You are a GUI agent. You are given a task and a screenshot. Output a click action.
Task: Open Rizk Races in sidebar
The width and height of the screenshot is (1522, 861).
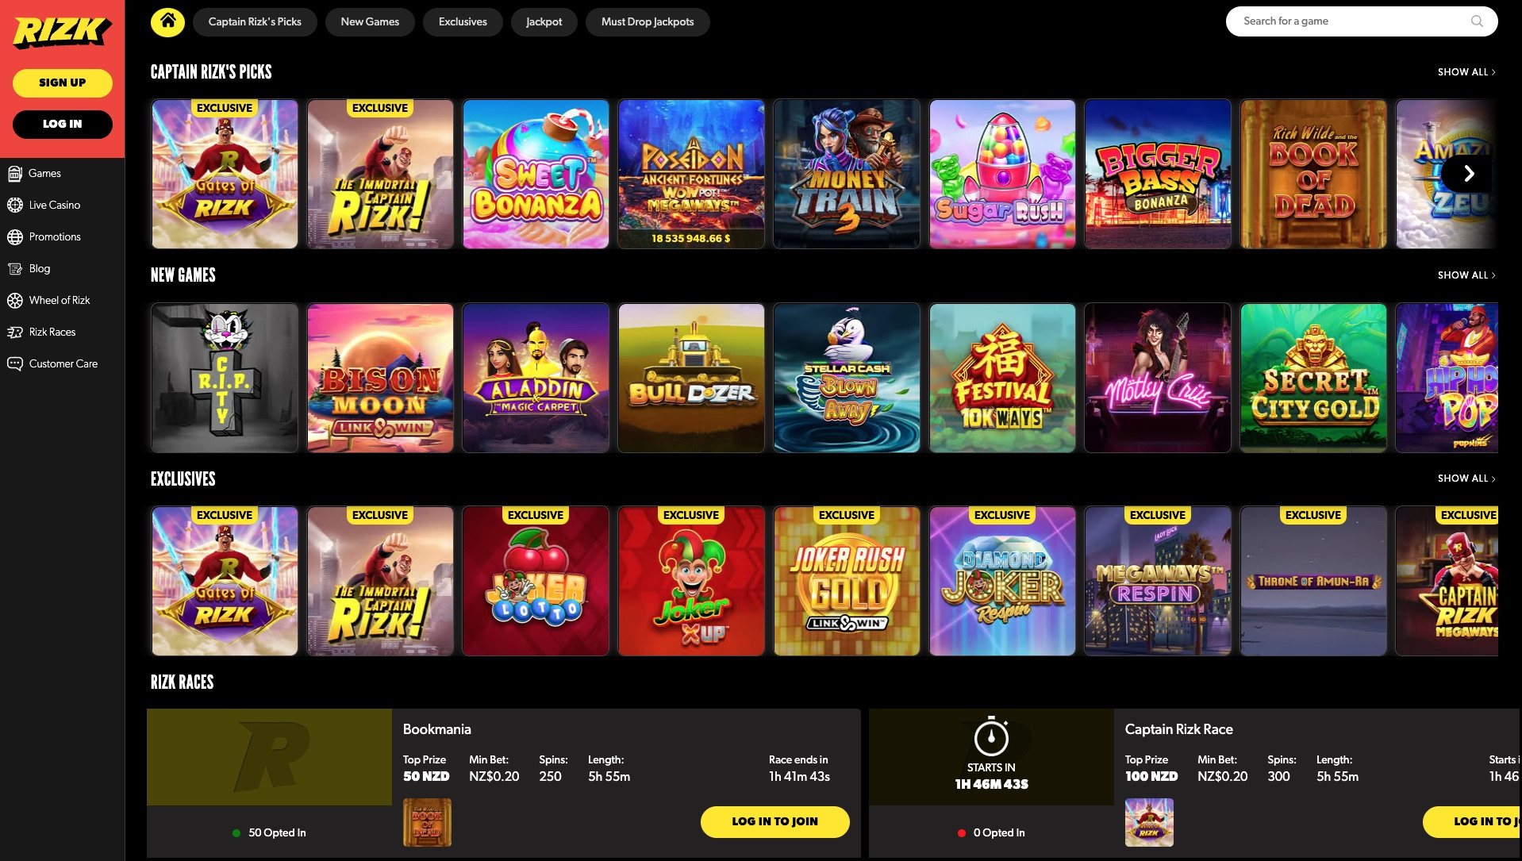coord(52,332)
